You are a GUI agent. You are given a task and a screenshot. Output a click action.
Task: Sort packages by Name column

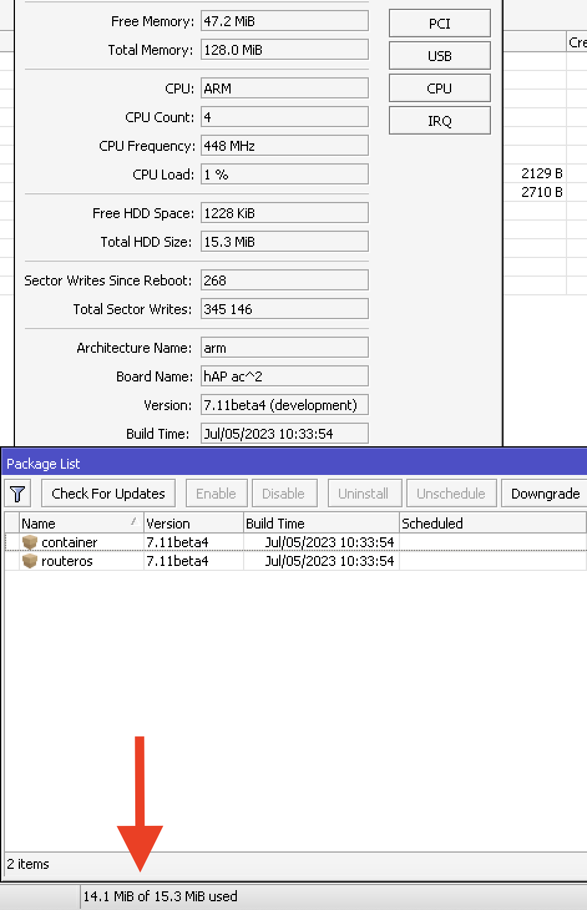(x=81, y=523)
